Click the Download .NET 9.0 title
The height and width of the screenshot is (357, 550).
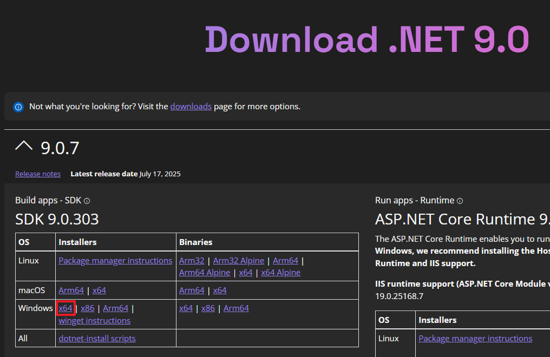point(367,40)
